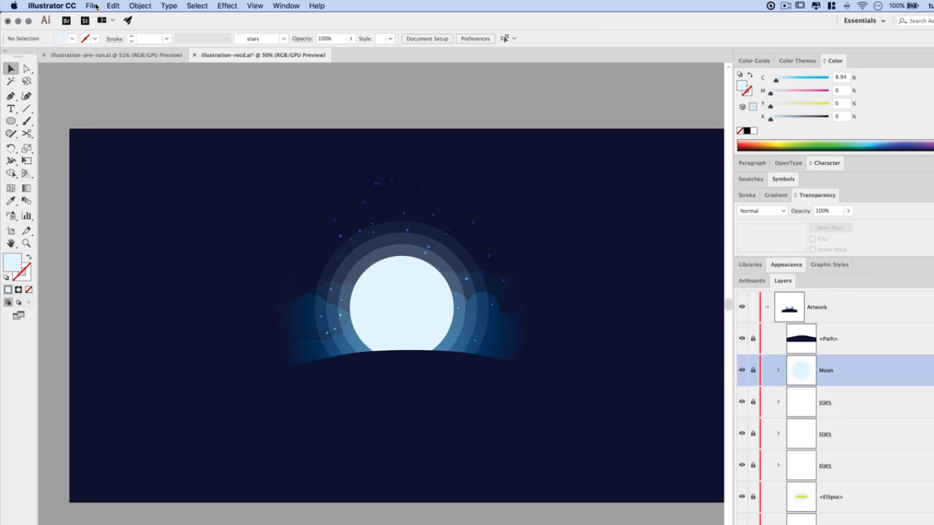Pick the Eyedropper tool
Screen dimensions: 934x525
(11, 201)
